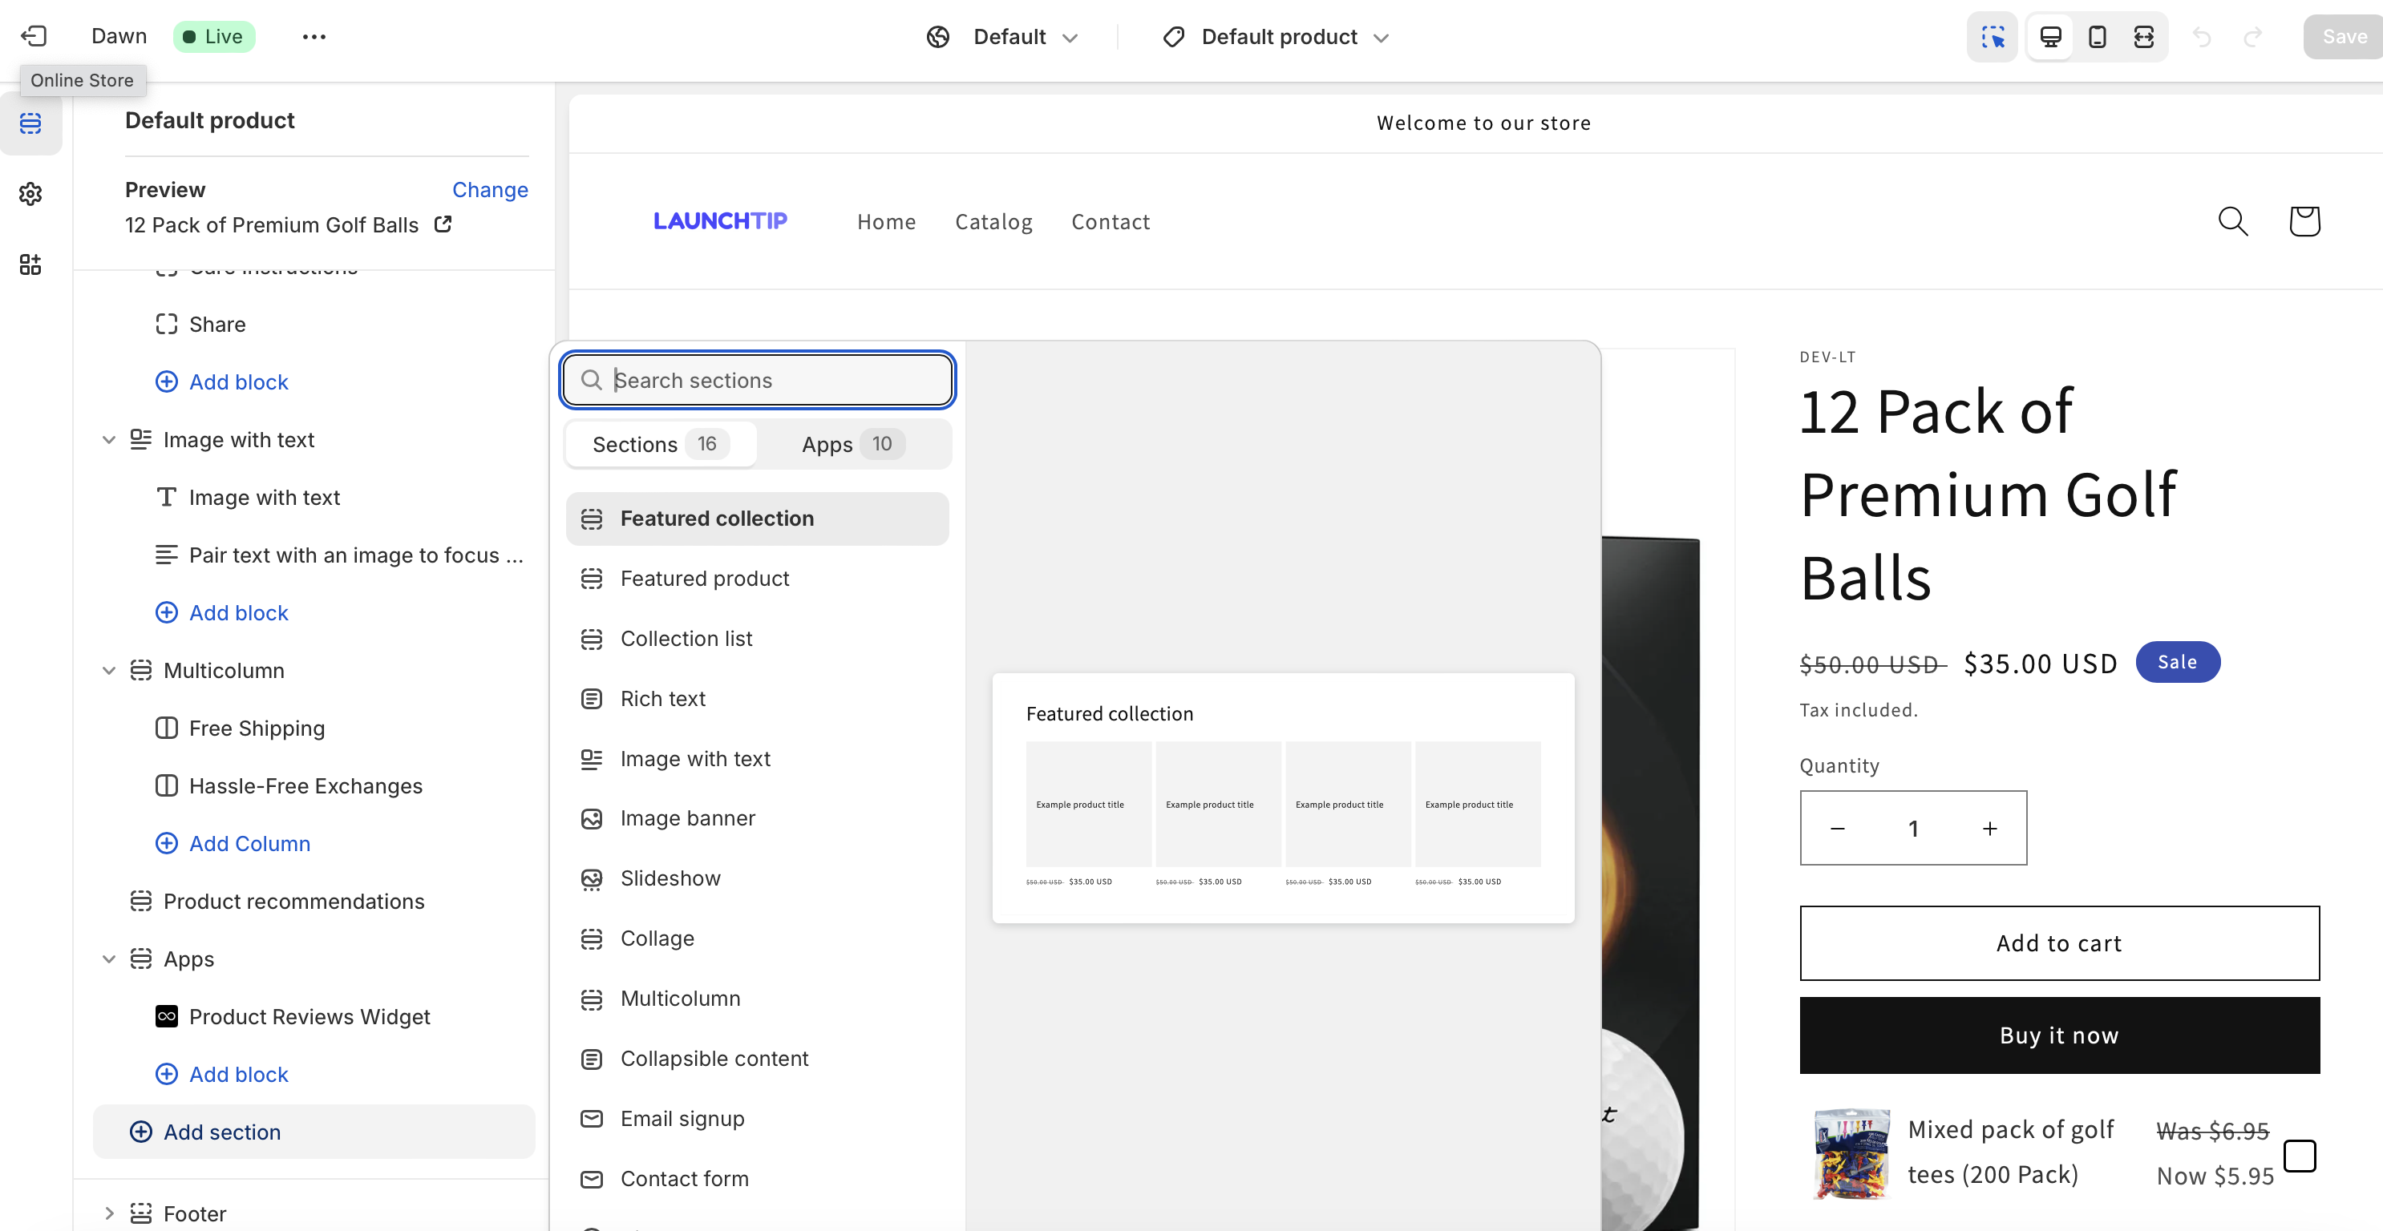Open the storefront cart bag icon
2383x1231 pixels.
click(x=2304, y=221)
